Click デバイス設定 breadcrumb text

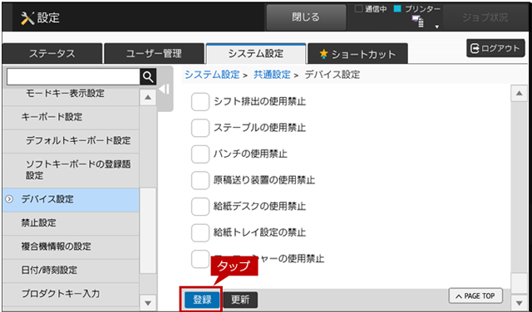[x=332, y=75]
